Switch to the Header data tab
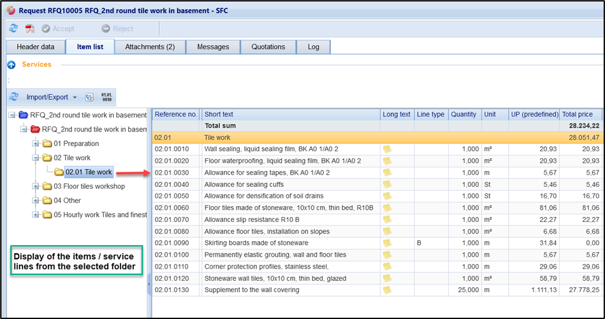This screenshot has height=319, width=605. (x=35, y=47)
